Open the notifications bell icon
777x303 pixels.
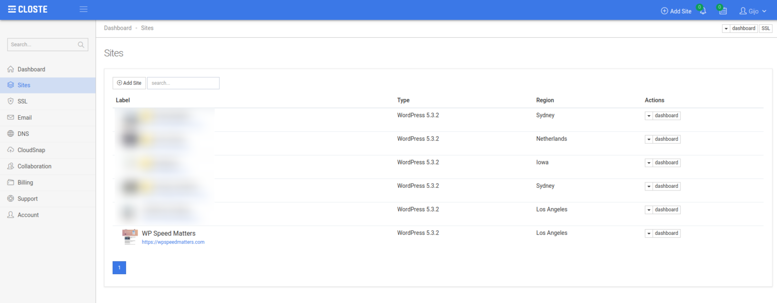(x=703, y=10)
